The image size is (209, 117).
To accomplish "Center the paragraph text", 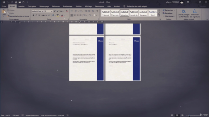I will coord(75,15).
